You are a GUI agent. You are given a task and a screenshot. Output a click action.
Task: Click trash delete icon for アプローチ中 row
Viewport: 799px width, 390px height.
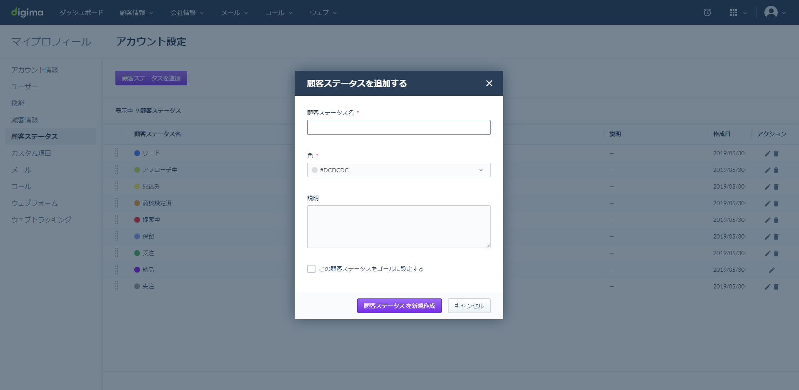click(776, 170)
